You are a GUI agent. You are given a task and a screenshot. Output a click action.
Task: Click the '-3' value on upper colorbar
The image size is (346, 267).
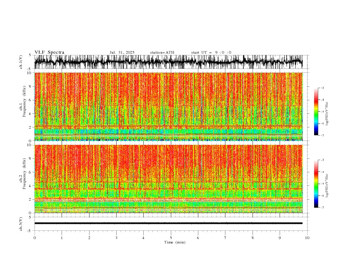(322, 88)
